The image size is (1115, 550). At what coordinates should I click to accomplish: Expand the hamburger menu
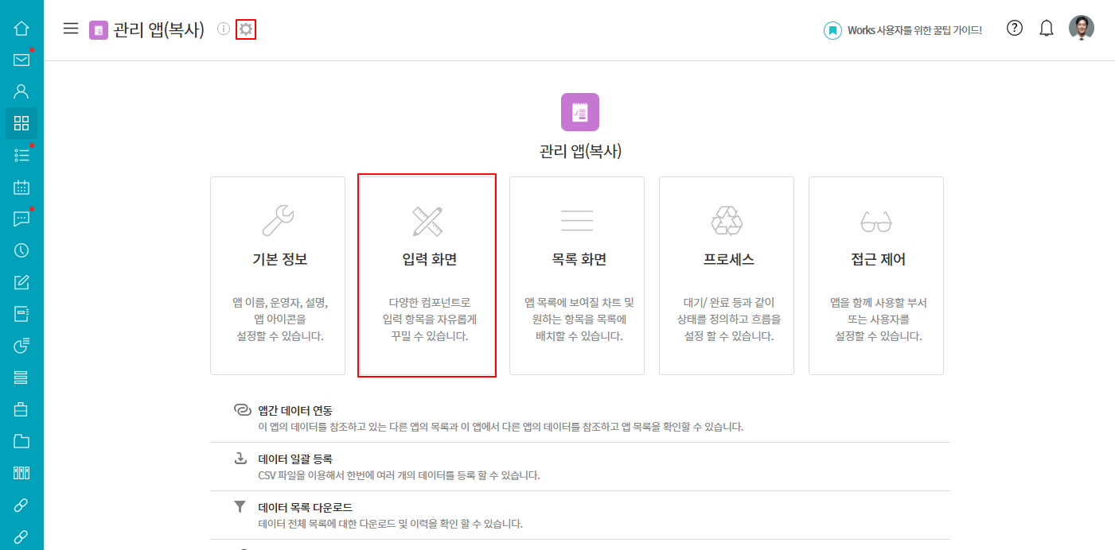pos(71,29)
